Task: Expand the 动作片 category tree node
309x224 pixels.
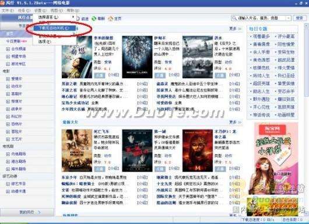Action: click(8, 86)
